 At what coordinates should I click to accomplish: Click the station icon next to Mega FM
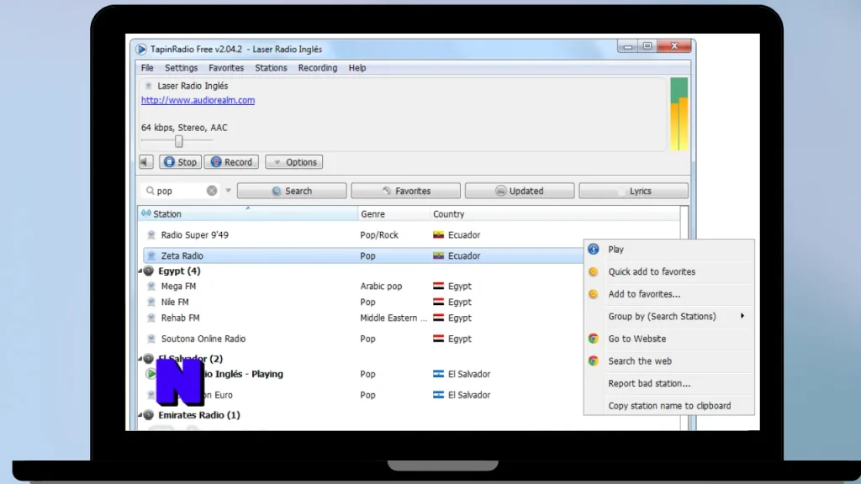(151, 286)
